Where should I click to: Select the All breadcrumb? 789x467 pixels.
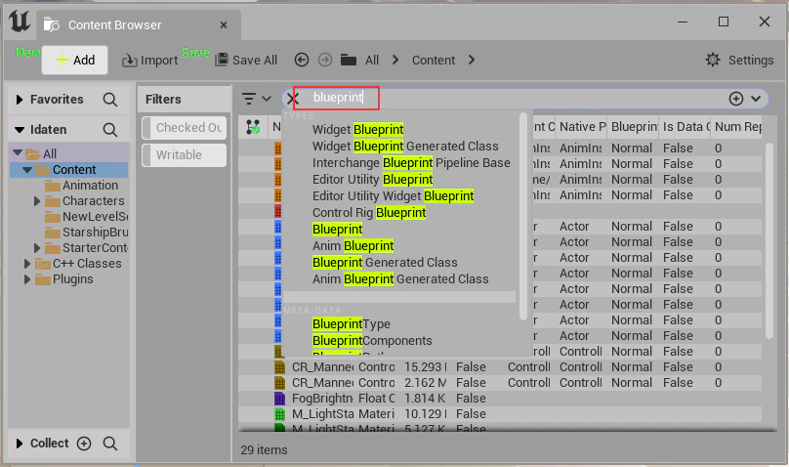click(x=372, y=61)
